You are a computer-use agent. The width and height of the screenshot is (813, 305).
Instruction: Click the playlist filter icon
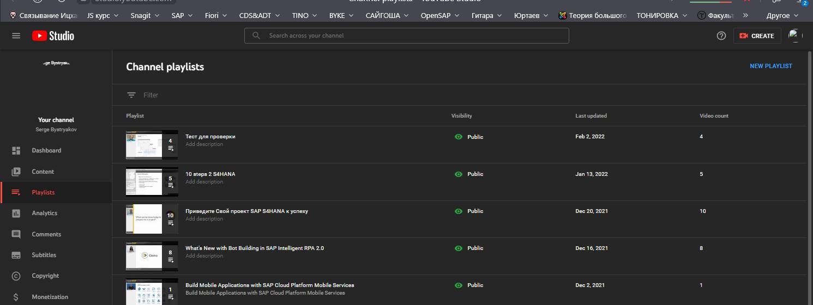pos(131,95)
